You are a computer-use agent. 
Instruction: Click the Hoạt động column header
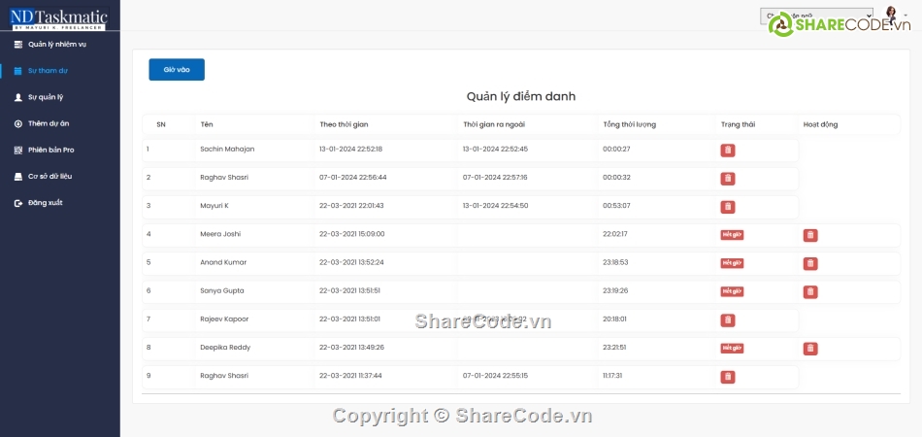(x=820, y=124)
